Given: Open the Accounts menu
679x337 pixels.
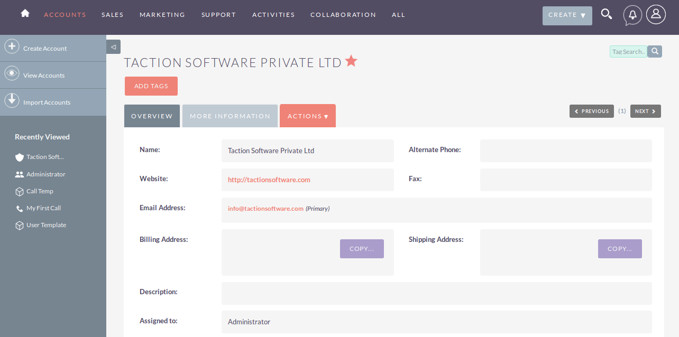Looking at the screenshot, I should 65,15.
